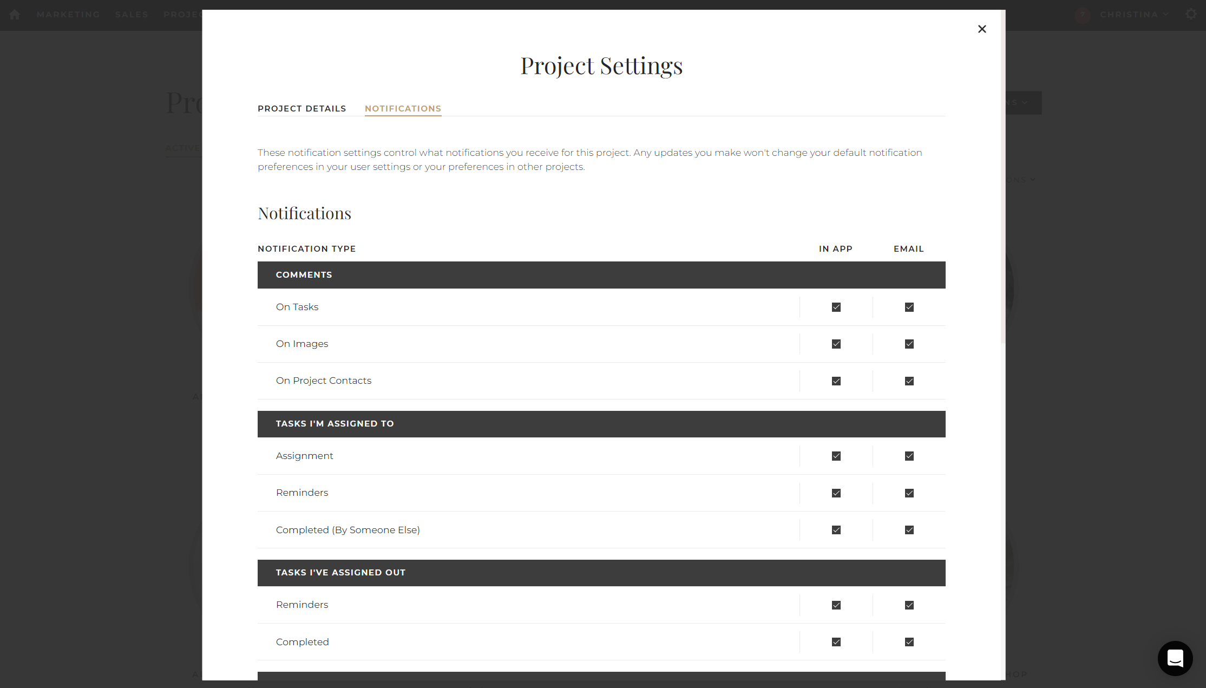Disable email notifications for comments On Images
1206x688 pixels.
(x=909, y=344)
